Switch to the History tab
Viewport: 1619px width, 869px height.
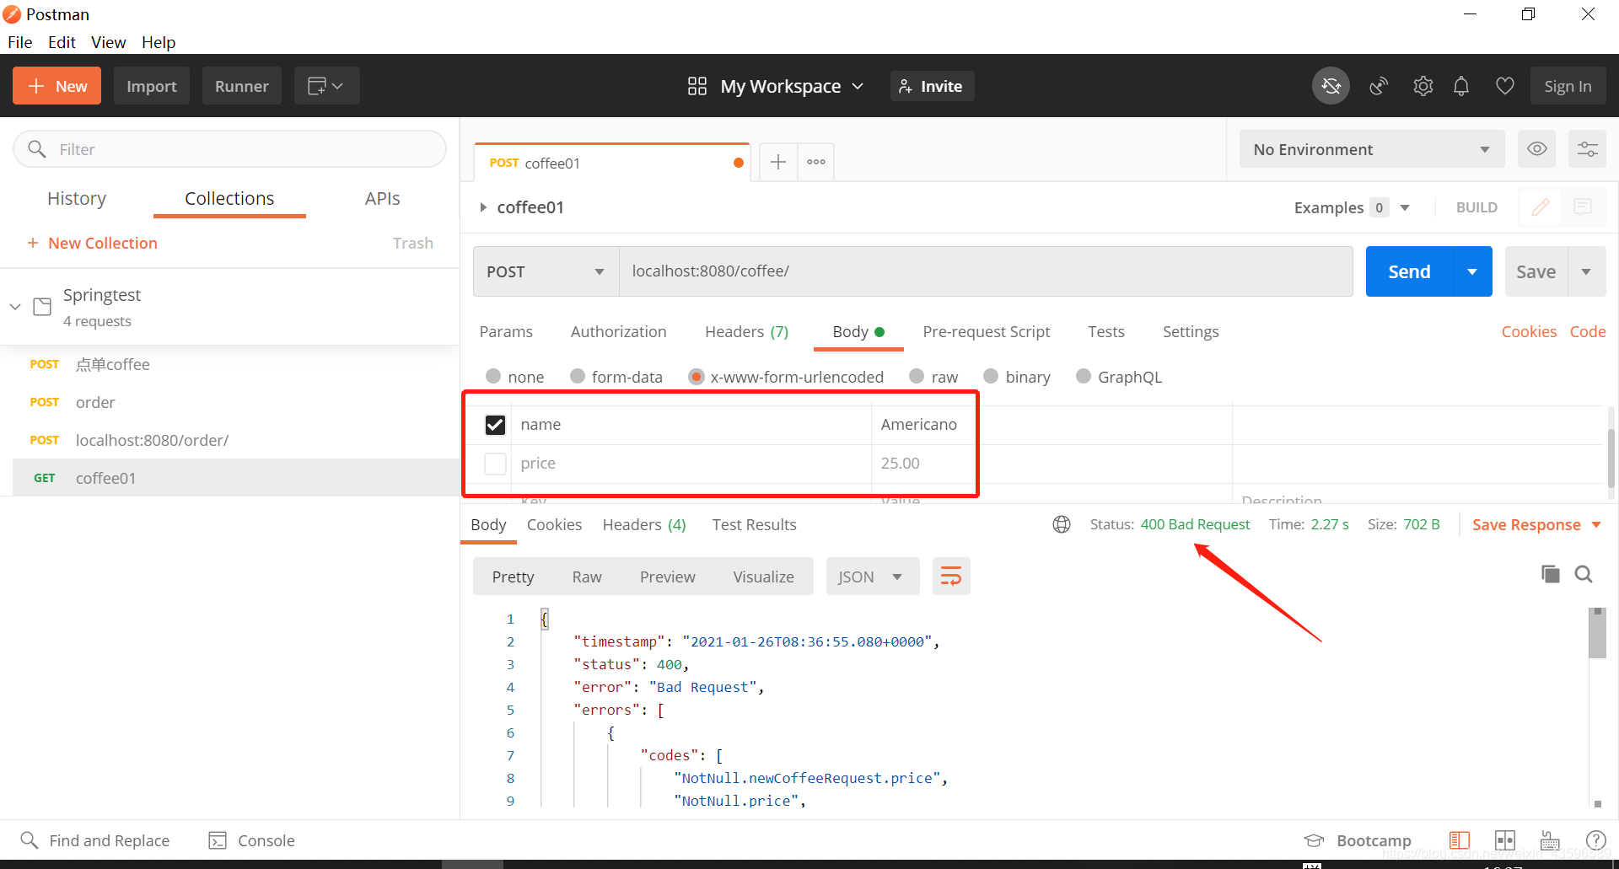click(x=77, y=198)
